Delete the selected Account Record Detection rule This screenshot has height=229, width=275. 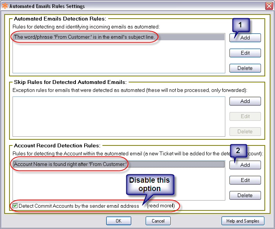click(245, 195)
